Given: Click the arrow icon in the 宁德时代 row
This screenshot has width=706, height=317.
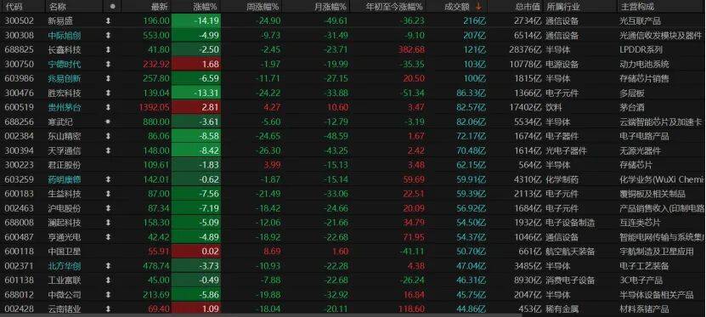Looking at the screenshot, I should [108, 64].
